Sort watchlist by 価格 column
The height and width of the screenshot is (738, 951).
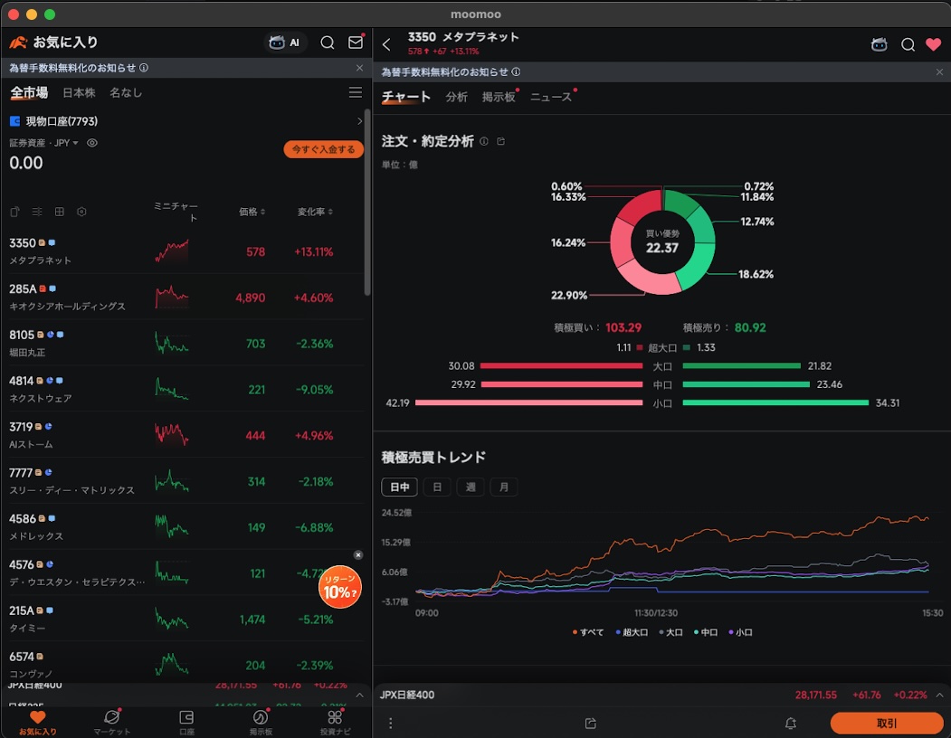coord(252,212)
